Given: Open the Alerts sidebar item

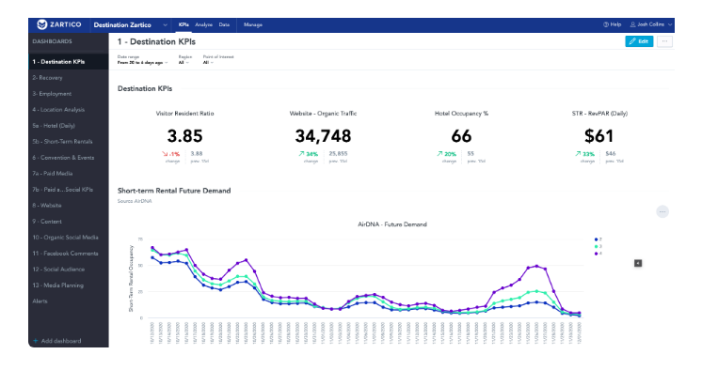Looking at the screenshot, I should (69, 301).
